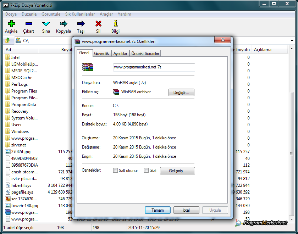Image resolution: width=298 pixels, height=234 pixels.
Task: Click the Kopyala copy arrow icon
Action: [x=64, y=24]
